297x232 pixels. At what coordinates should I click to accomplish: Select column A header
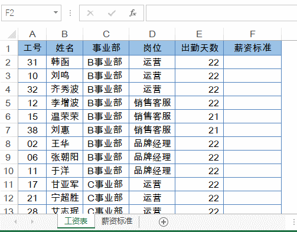point(32,34)
